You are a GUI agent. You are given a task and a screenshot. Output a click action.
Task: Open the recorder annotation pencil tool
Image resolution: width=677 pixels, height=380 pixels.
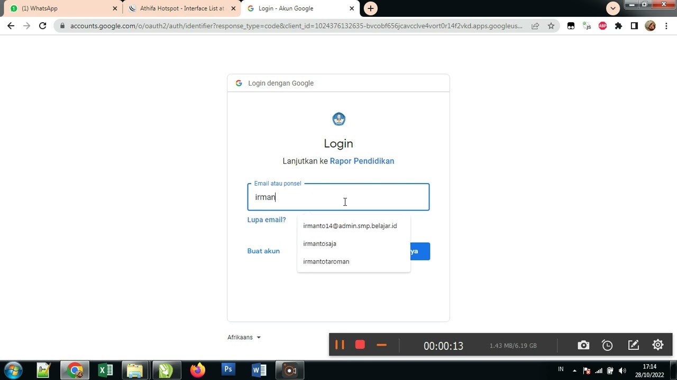click(633, 345)
